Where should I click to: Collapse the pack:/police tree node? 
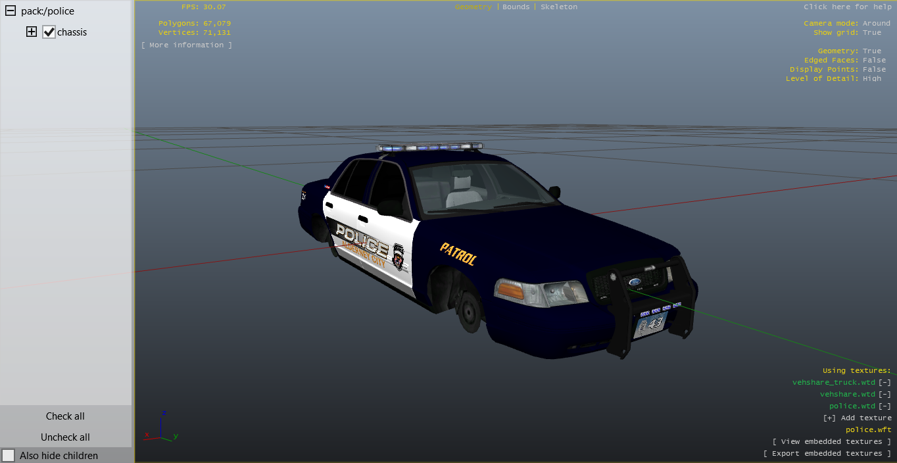[11, 11]
